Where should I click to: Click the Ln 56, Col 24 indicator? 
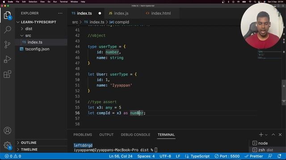(121, 156)
